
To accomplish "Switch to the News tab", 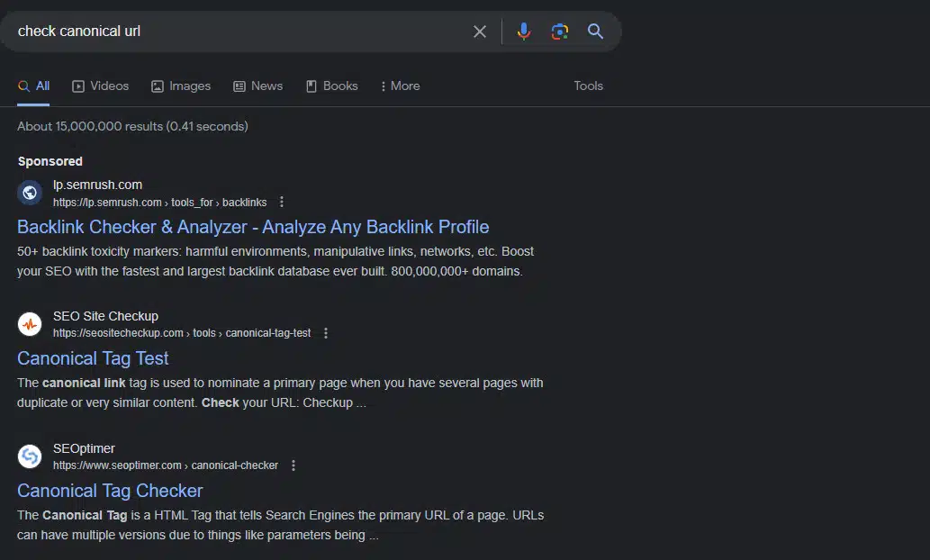I will tap(258, 86).
